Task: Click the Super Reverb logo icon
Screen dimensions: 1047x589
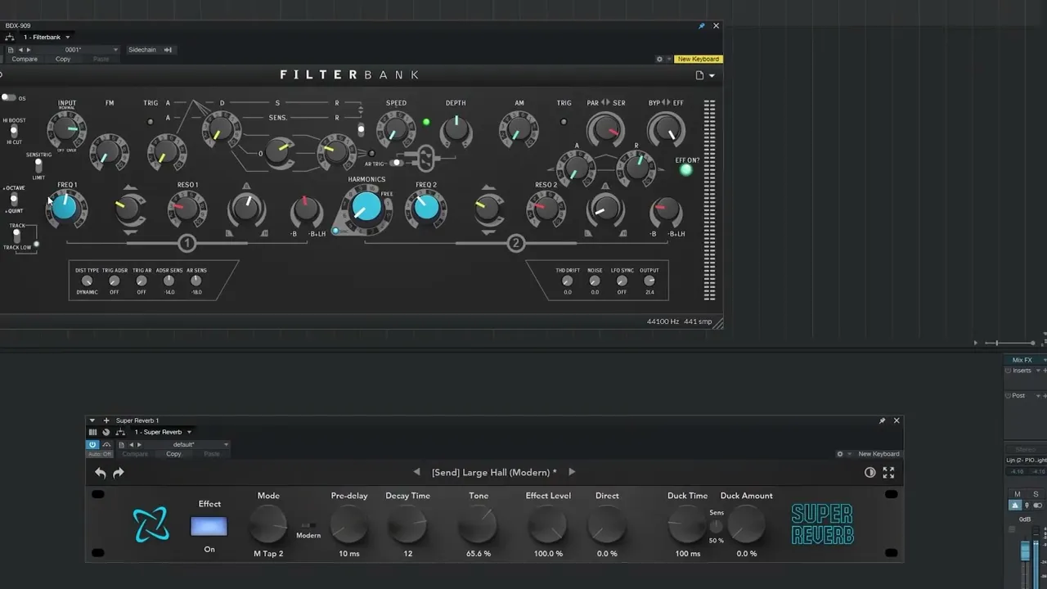Action: [x=151, y=524]
